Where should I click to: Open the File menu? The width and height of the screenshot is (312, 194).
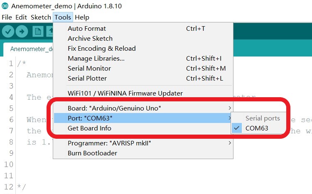[x=7, y=17]
